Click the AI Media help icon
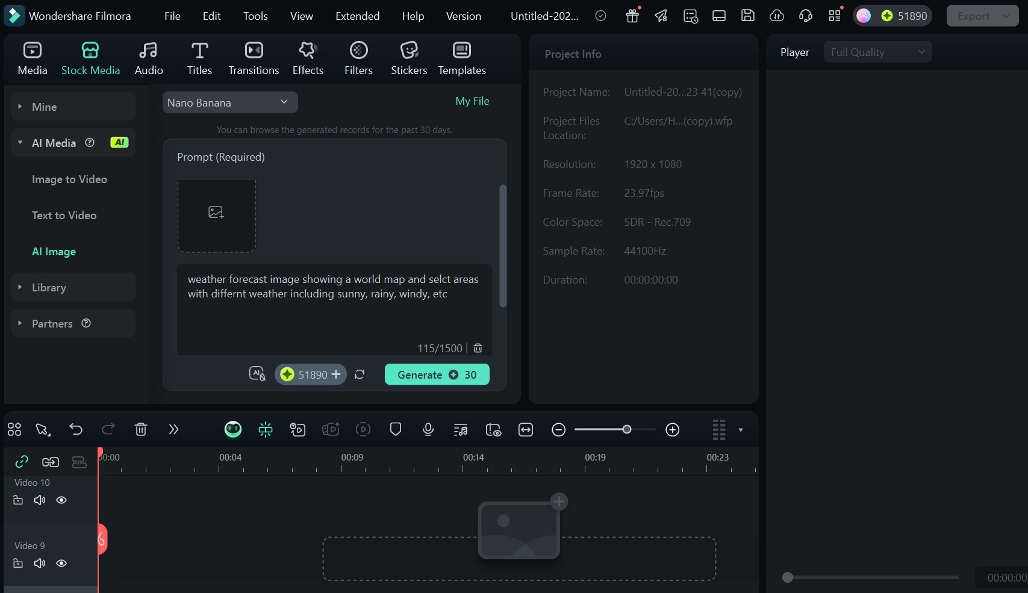 pyautogui.click(x=90, y=143)
